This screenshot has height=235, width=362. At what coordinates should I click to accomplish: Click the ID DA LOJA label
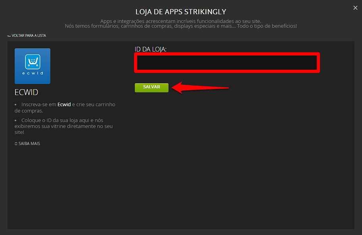point(151,49)
